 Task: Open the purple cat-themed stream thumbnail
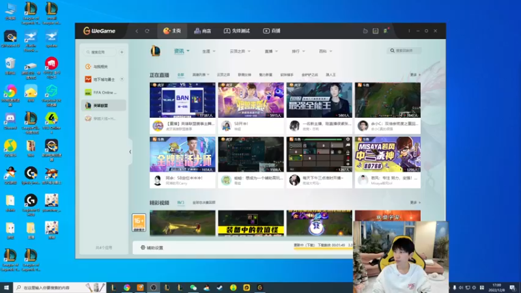251,100
